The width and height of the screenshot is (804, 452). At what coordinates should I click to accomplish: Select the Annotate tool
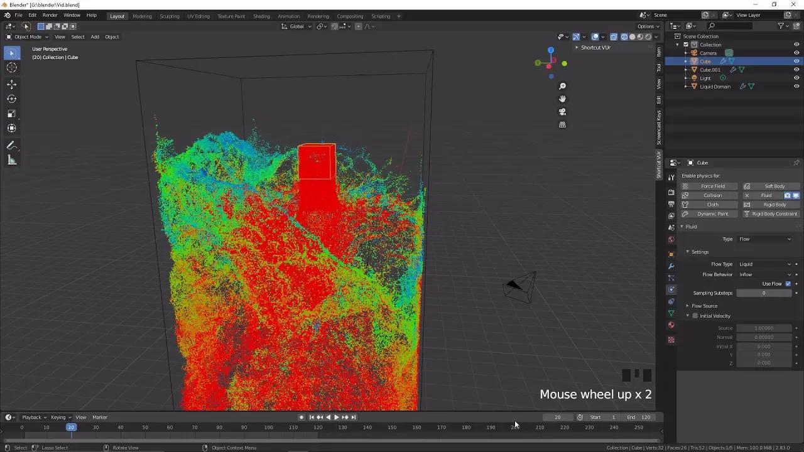(x=11, y=145)
